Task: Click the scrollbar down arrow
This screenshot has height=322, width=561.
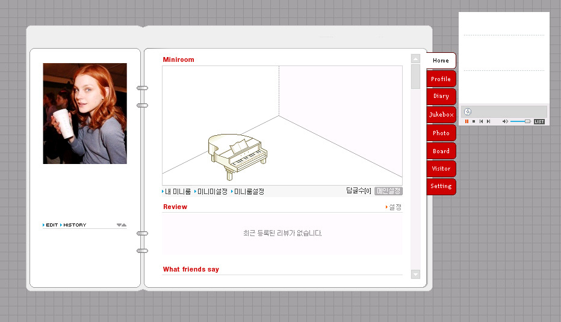Action: (415, 274)
